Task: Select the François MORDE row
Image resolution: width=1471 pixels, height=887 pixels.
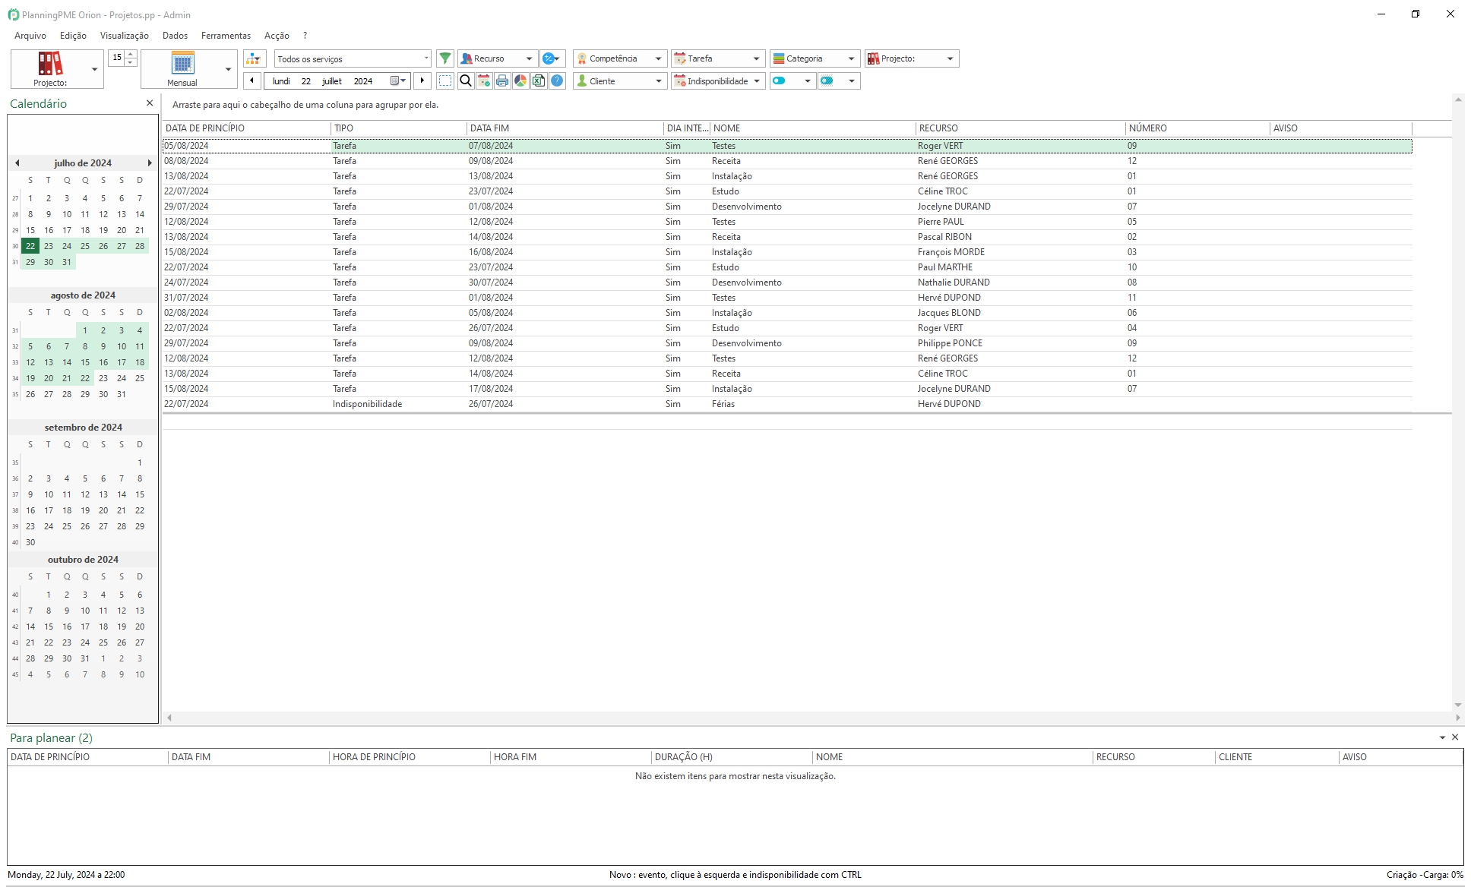Action: tap(787, 252)
